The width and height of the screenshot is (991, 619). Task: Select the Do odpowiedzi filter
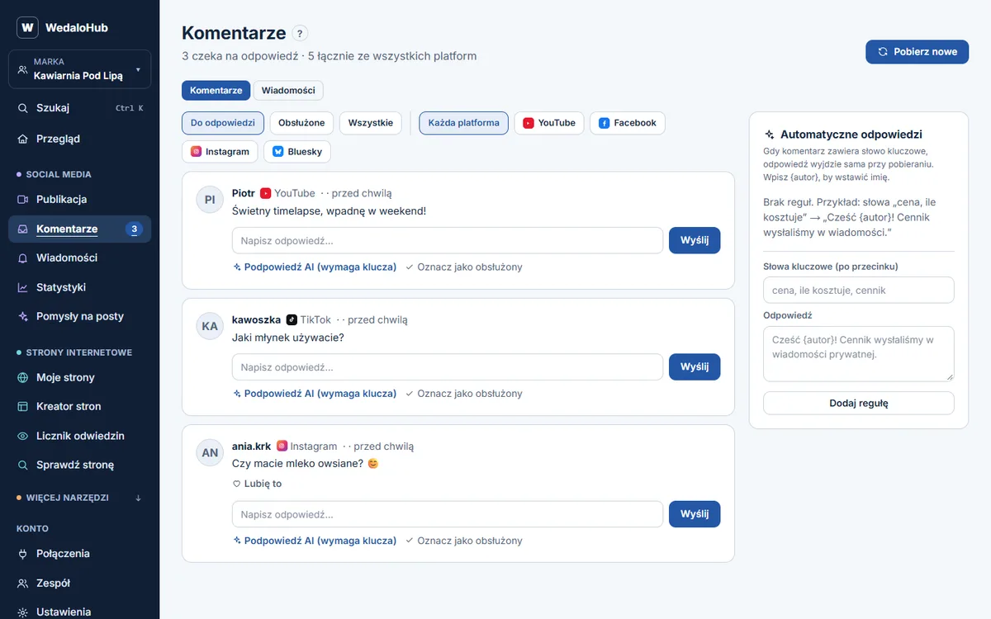pos(223,123)
